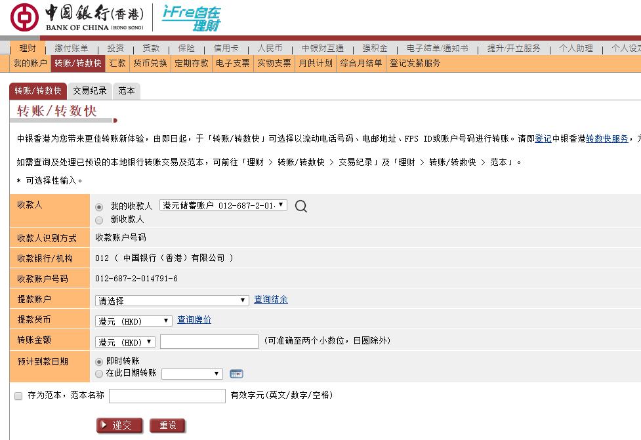Image resolution: width=641 pixels, height=440 pixels.
Task: Switch to the 范本 tab
Action: pyautogui.click(x=126, y=91)
